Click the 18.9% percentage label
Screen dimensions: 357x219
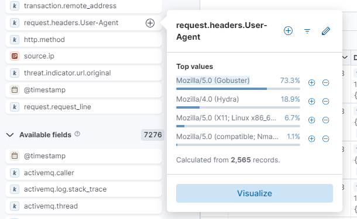pos(290,99)
